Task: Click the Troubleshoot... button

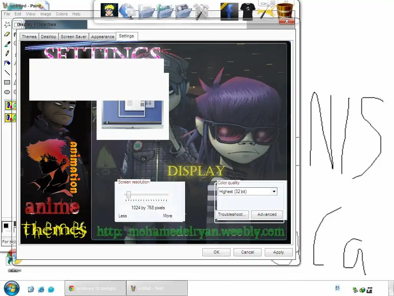Action: click(232, 214)
